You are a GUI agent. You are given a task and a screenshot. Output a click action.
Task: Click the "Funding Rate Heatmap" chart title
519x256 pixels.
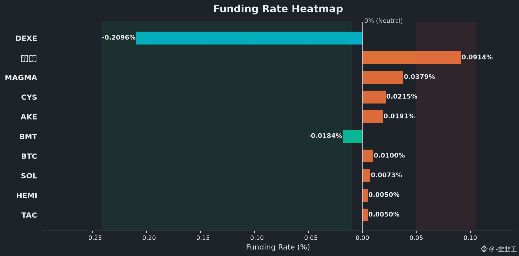pos(278,9)
